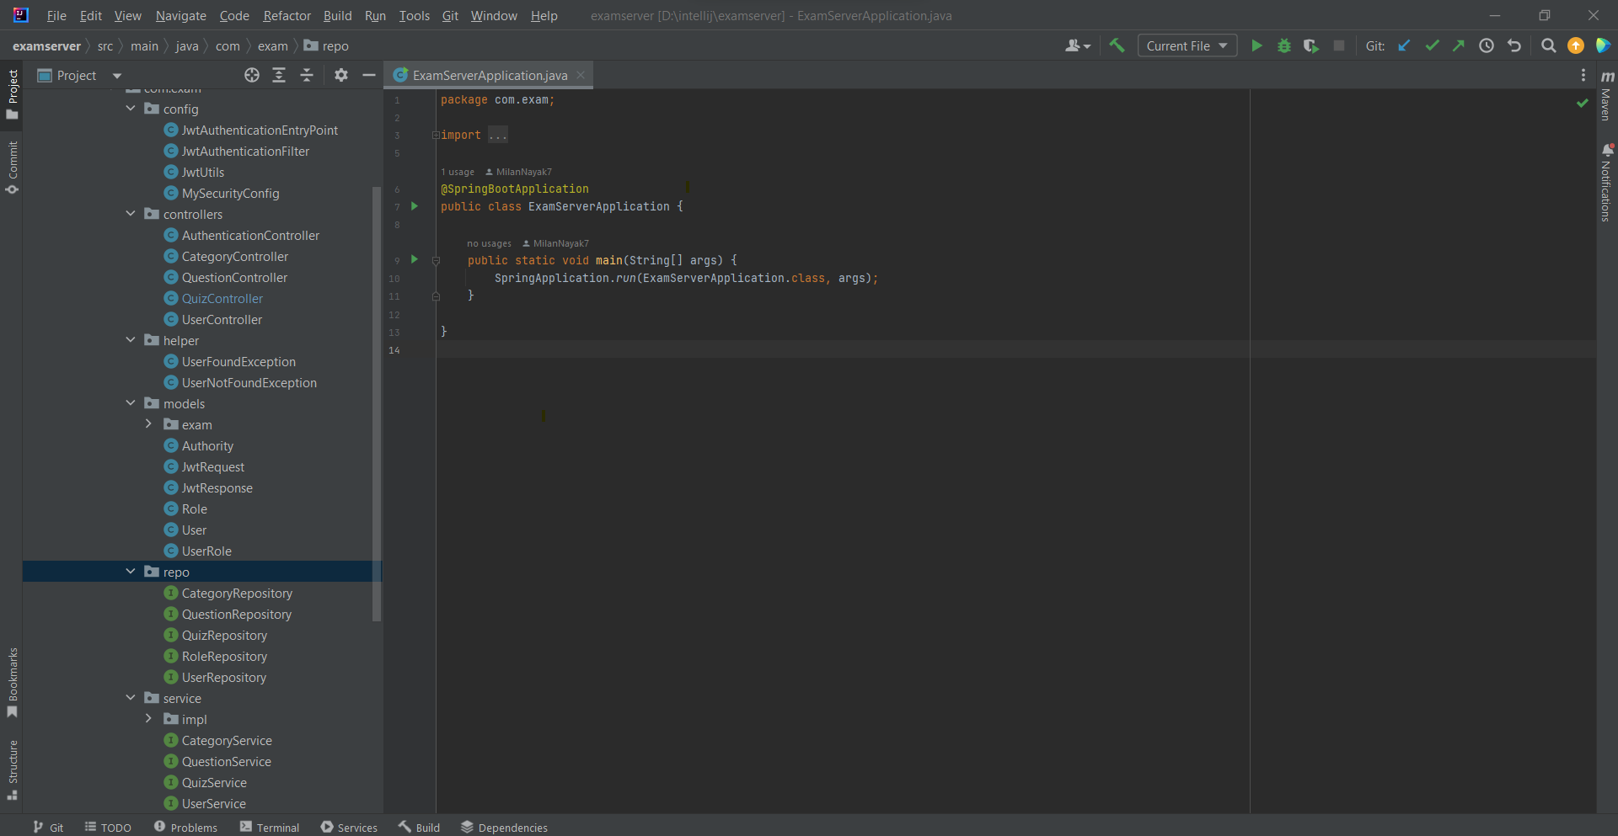Open the Refactor menu

[287, 15]
